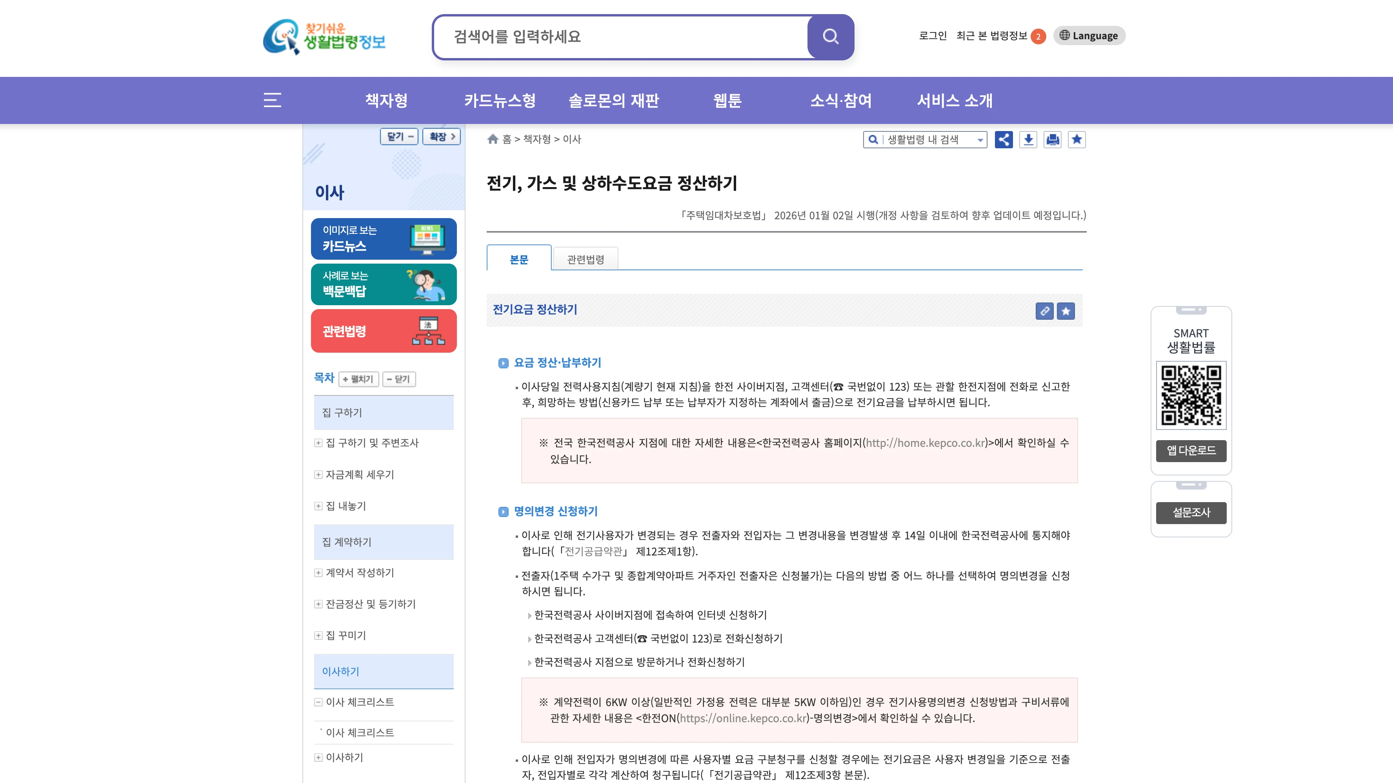The height and width of the screenshot is (783, 1393).
Task: Collapse 이사 체크리스트 tree node
Action: (318, 702)
